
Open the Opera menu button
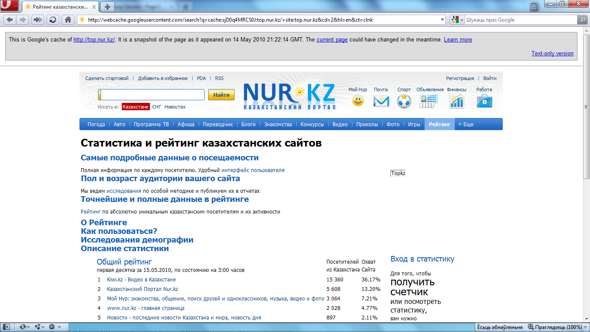point(10,6)
